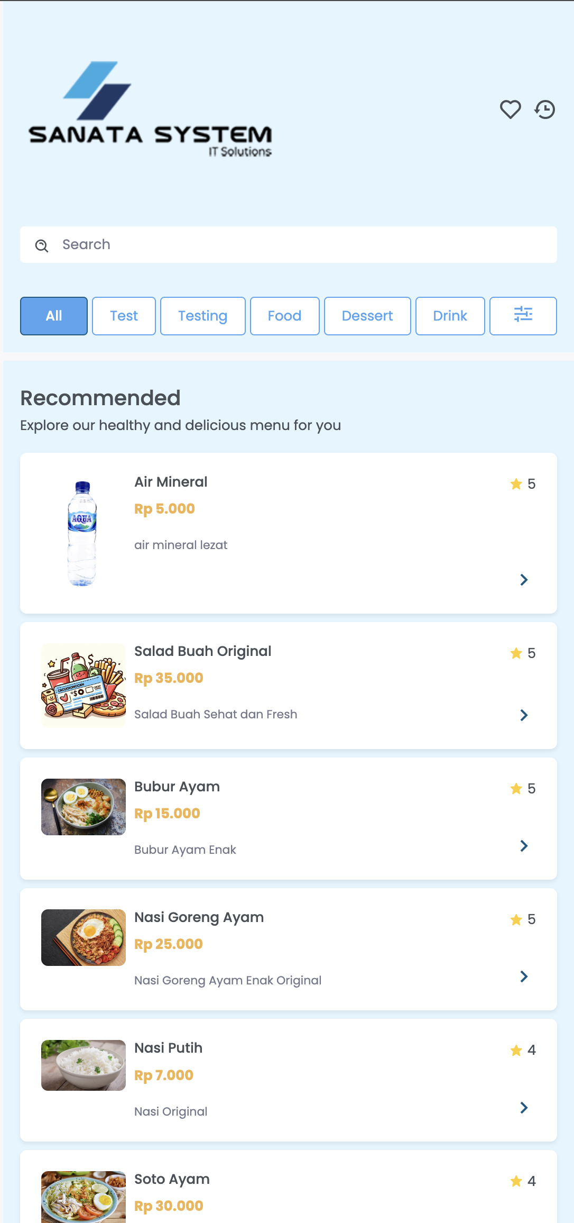Click the search magnifier icon
Image resolution: width=574 pixels, height=1223 pixels.
click(x=42, y=245)
